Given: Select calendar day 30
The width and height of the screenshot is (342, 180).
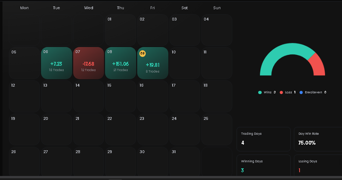Looking at the screenshot, I should click(153, 162).
